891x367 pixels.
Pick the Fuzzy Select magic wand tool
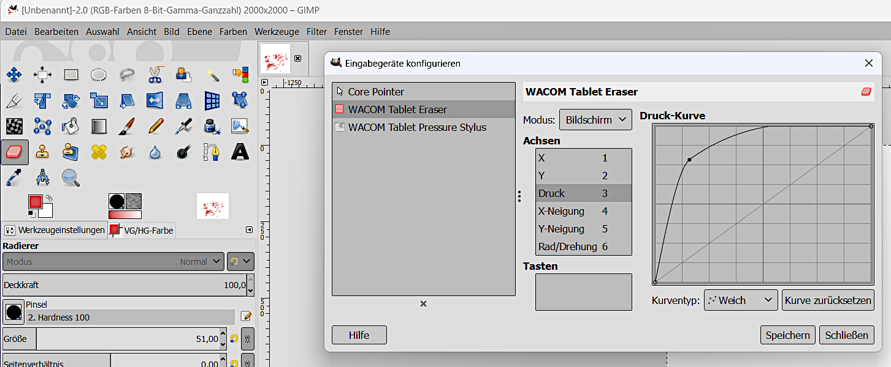(x=212, y=75)
